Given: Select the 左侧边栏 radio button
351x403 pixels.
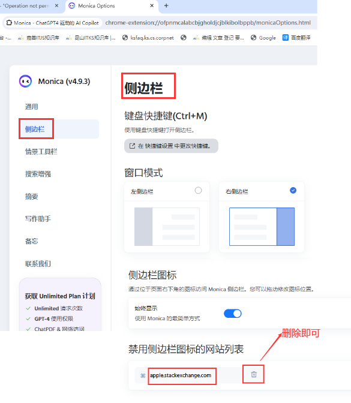Looking at the screenshot, I should coord(198,191).
